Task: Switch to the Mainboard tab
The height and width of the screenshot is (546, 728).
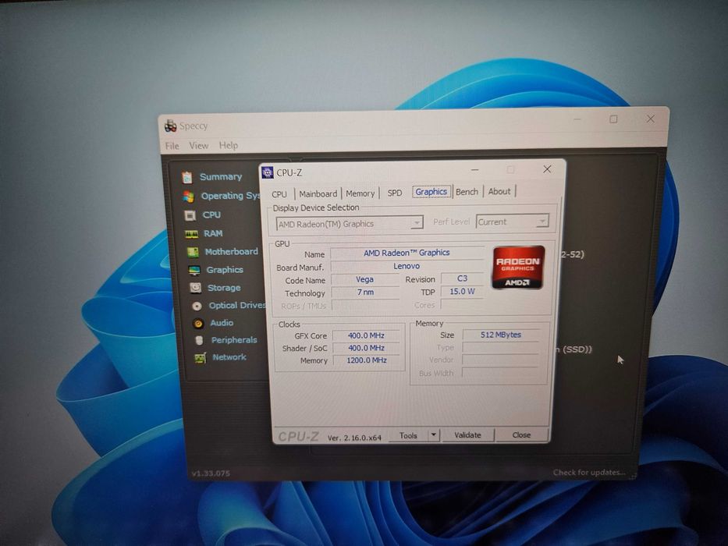Action: (x=318, y=193)
